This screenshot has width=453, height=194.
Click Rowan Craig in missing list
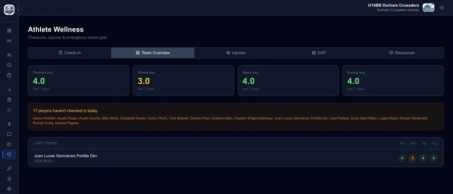pyautogui.click(x=44, y=123)
